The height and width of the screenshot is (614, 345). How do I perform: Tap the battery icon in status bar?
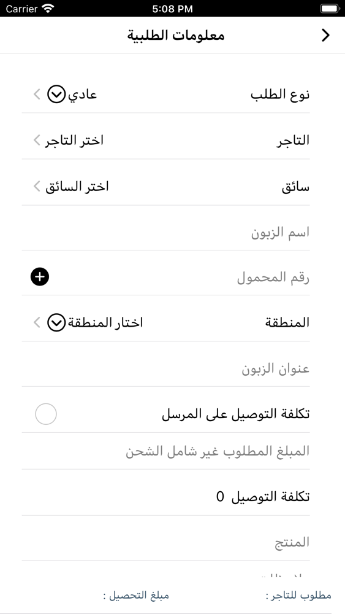tap(330, 9)
